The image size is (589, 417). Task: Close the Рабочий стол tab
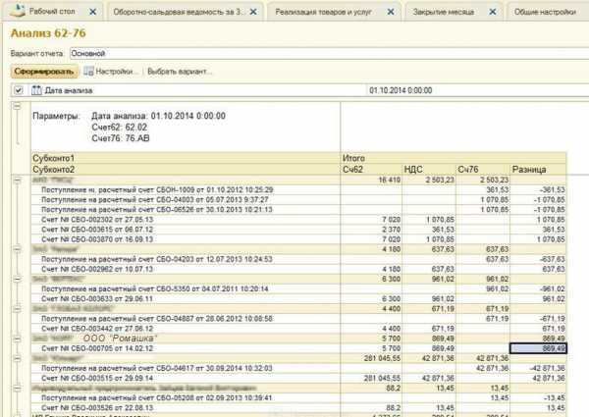click(x=93, y=11)
